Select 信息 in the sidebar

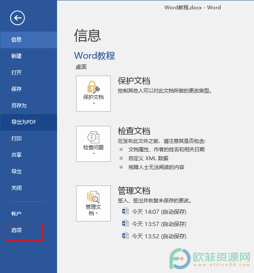pos(29,40)
